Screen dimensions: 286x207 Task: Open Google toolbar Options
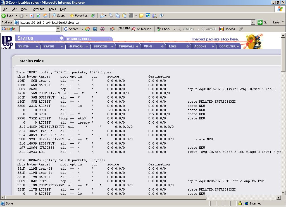pyautogui.click(x=227, y=29)
